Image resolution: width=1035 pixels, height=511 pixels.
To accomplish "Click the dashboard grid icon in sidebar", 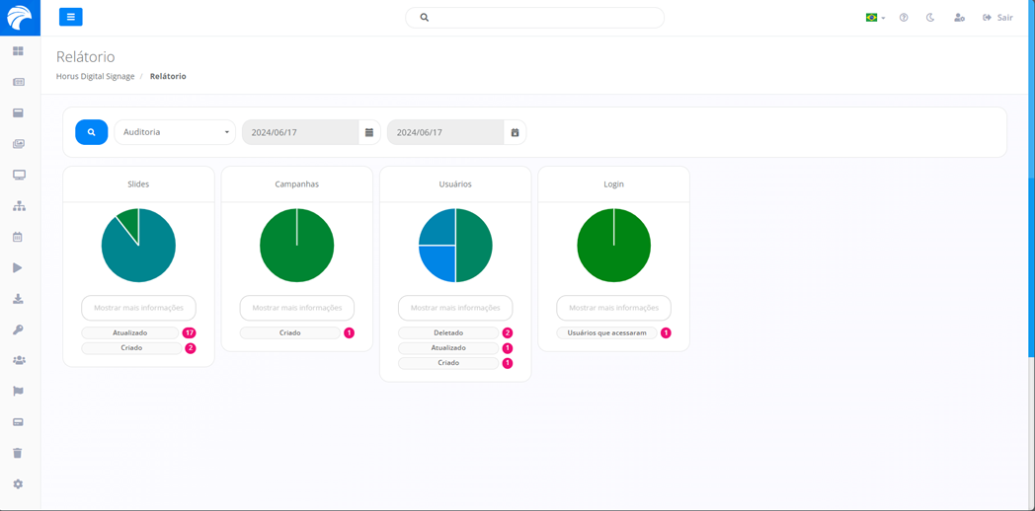I will coord(18,51).
